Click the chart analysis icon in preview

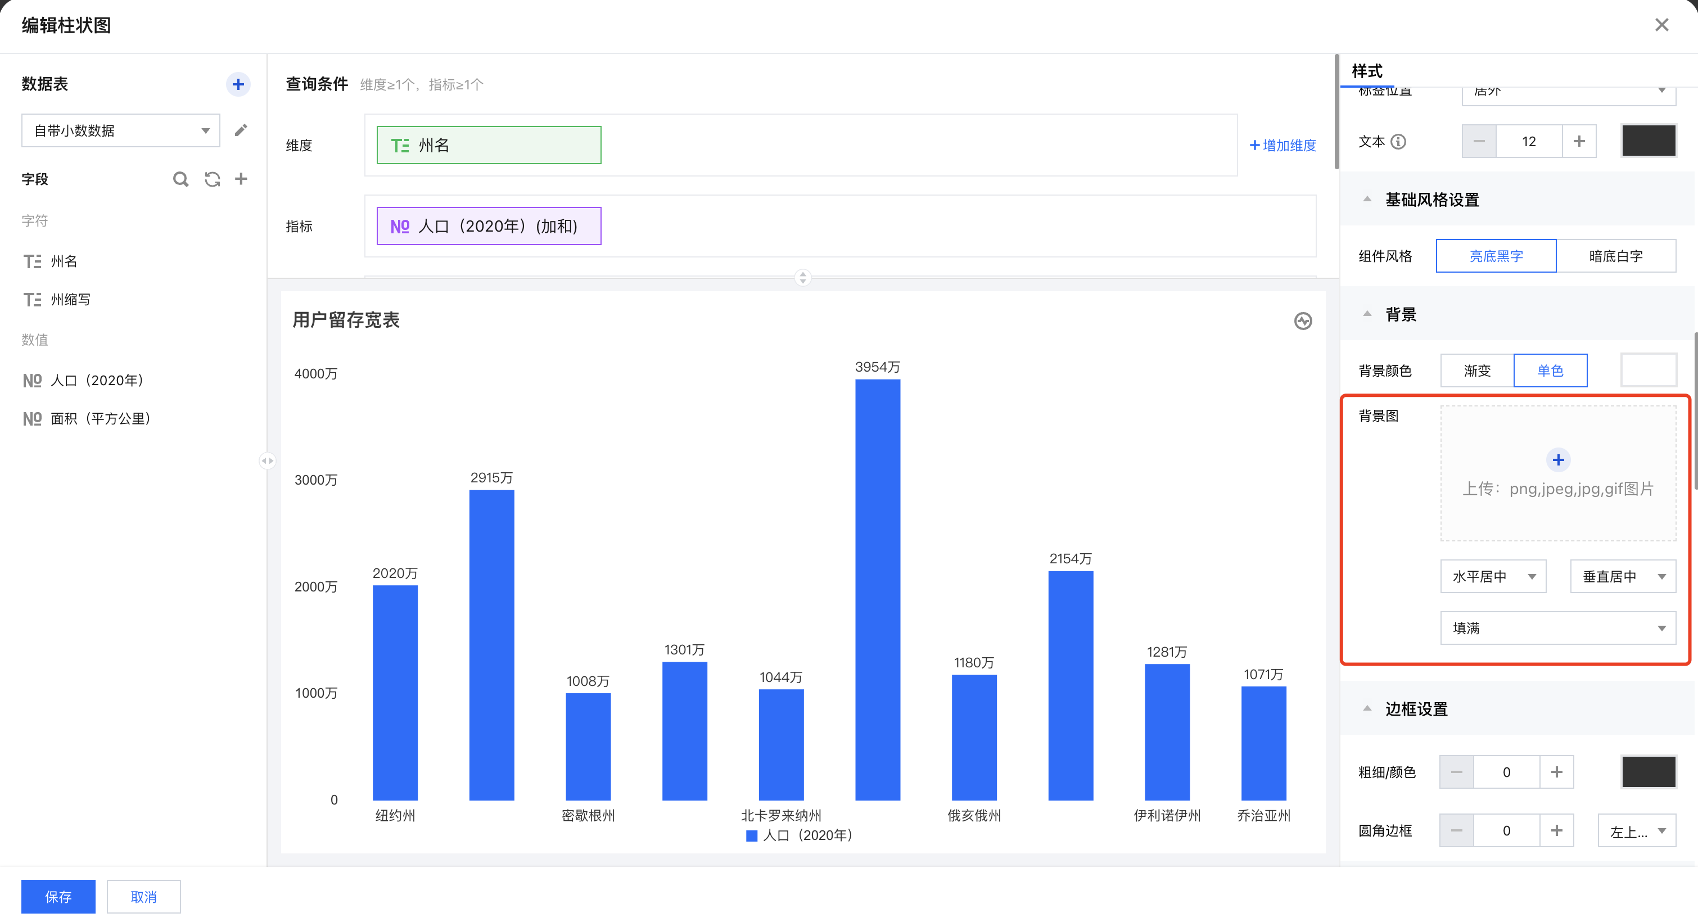point(1303,321)
